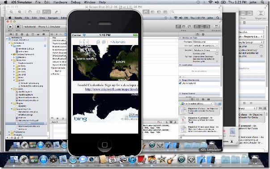Viewport: 270px width, 169px height.
Task: Toggle navigator pane view button in Xcode screenshot
Action: tap(196, 27)
